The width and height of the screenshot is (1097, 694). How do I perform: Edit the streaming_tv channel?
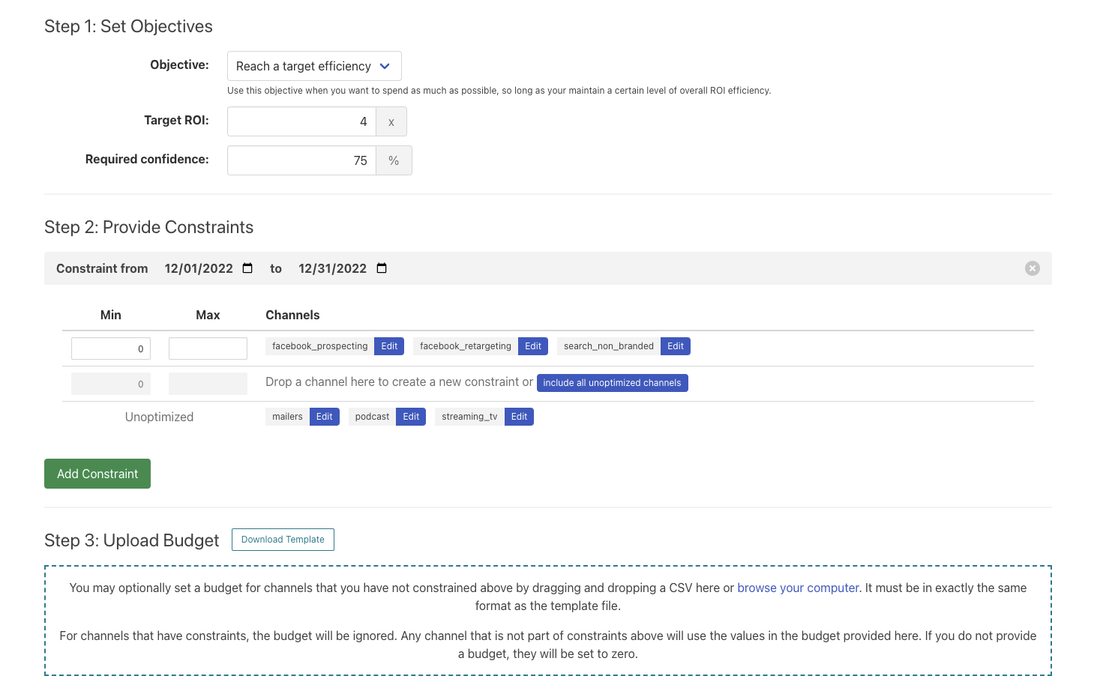point(519,417)
